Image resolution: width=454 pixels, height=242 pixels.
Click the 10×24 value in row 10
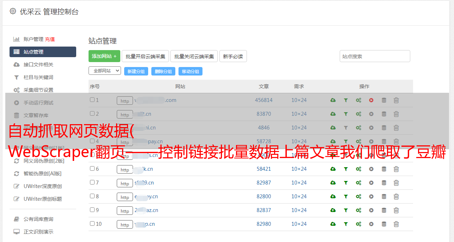(x=299, y=224)
